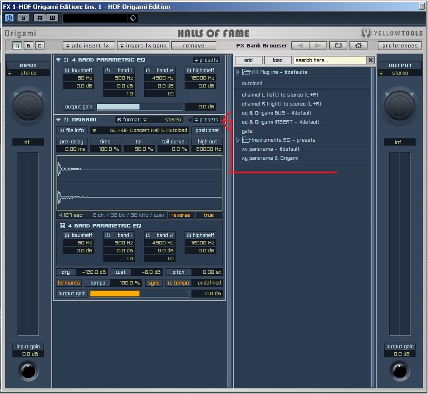Open the insert fx bank dropdown
The width and height of the screenshot is (428, 394).
tap(143, 46)
